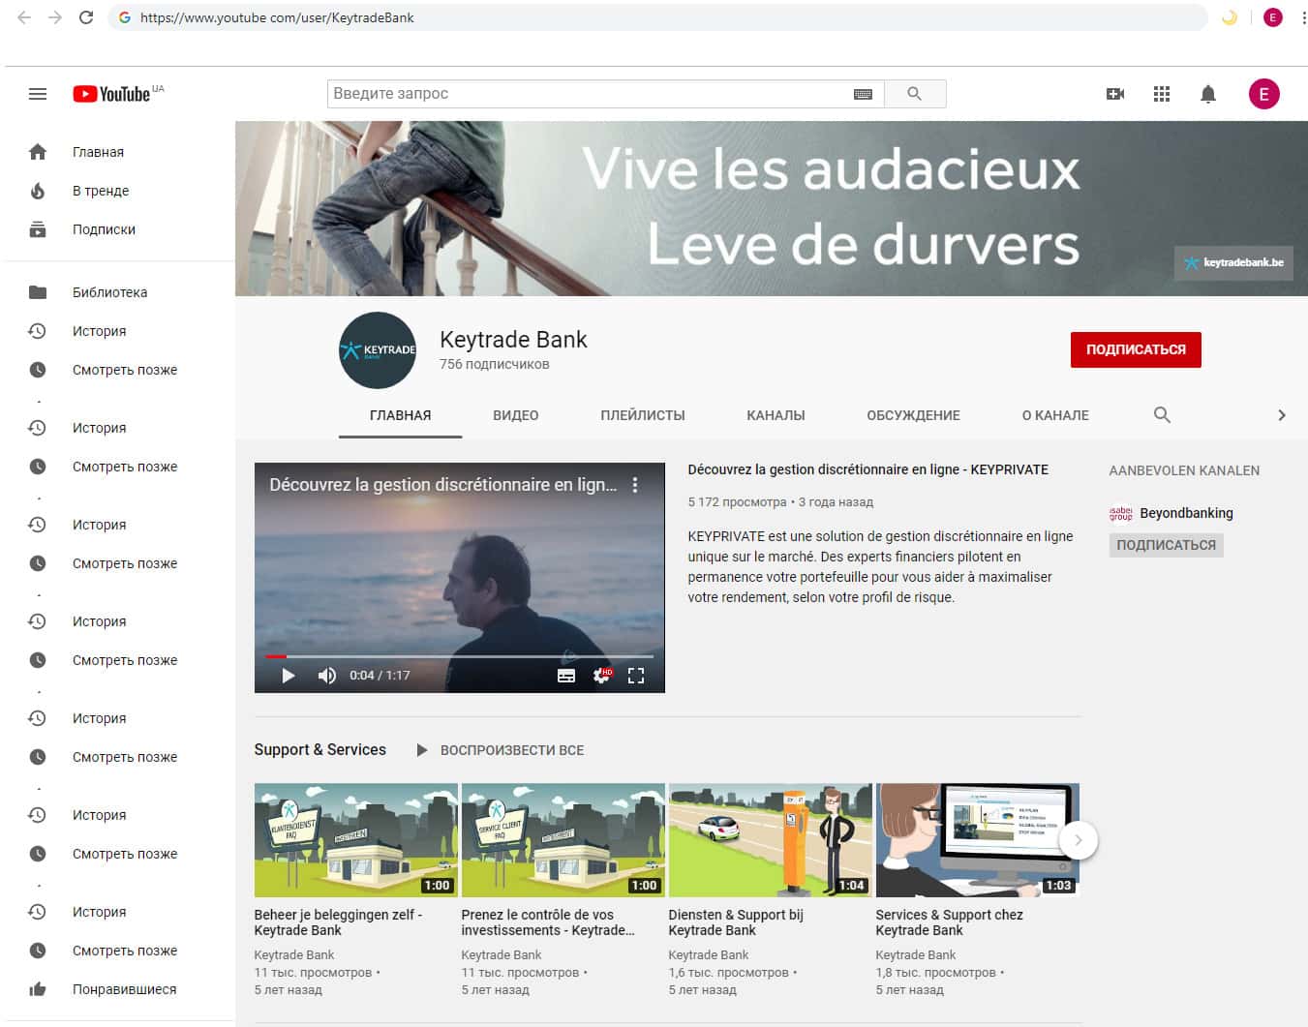Screen dimensions: 1308x1027
Task: Subscribe with the red ПОДПИСАТЬСЯ button
Action: click(1135, 349)
